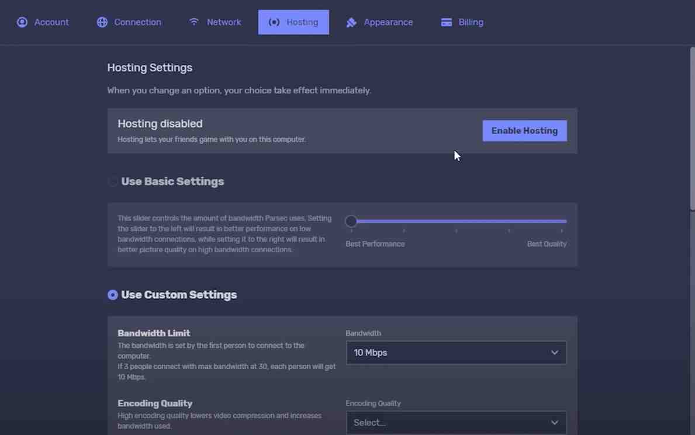
Task: Click the 'Best Quality' slider label
Action: click(547, 244)
